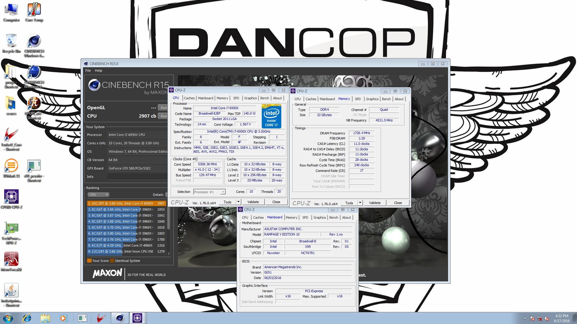Open Tools dropdown arrow in the CPU-Z CPU window
This screenshot has height=324, width=577.
click(x=238, y=202)
